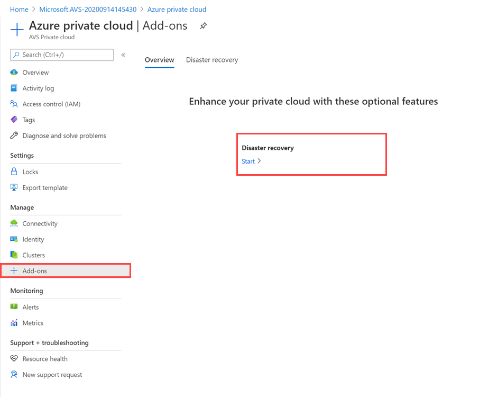Open the Clusters icon in Manage section

click(14, 255)
